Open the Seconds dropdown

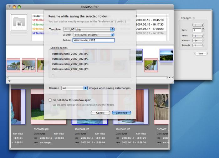(x=198, y=45)
